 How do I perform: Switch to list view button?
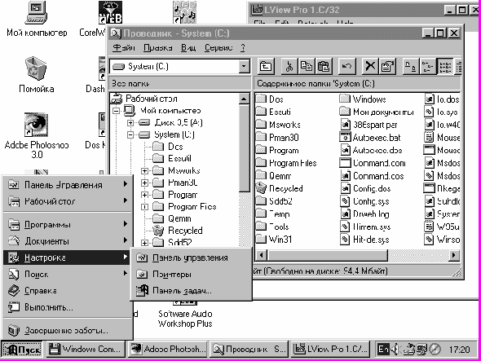pos(444,66)
